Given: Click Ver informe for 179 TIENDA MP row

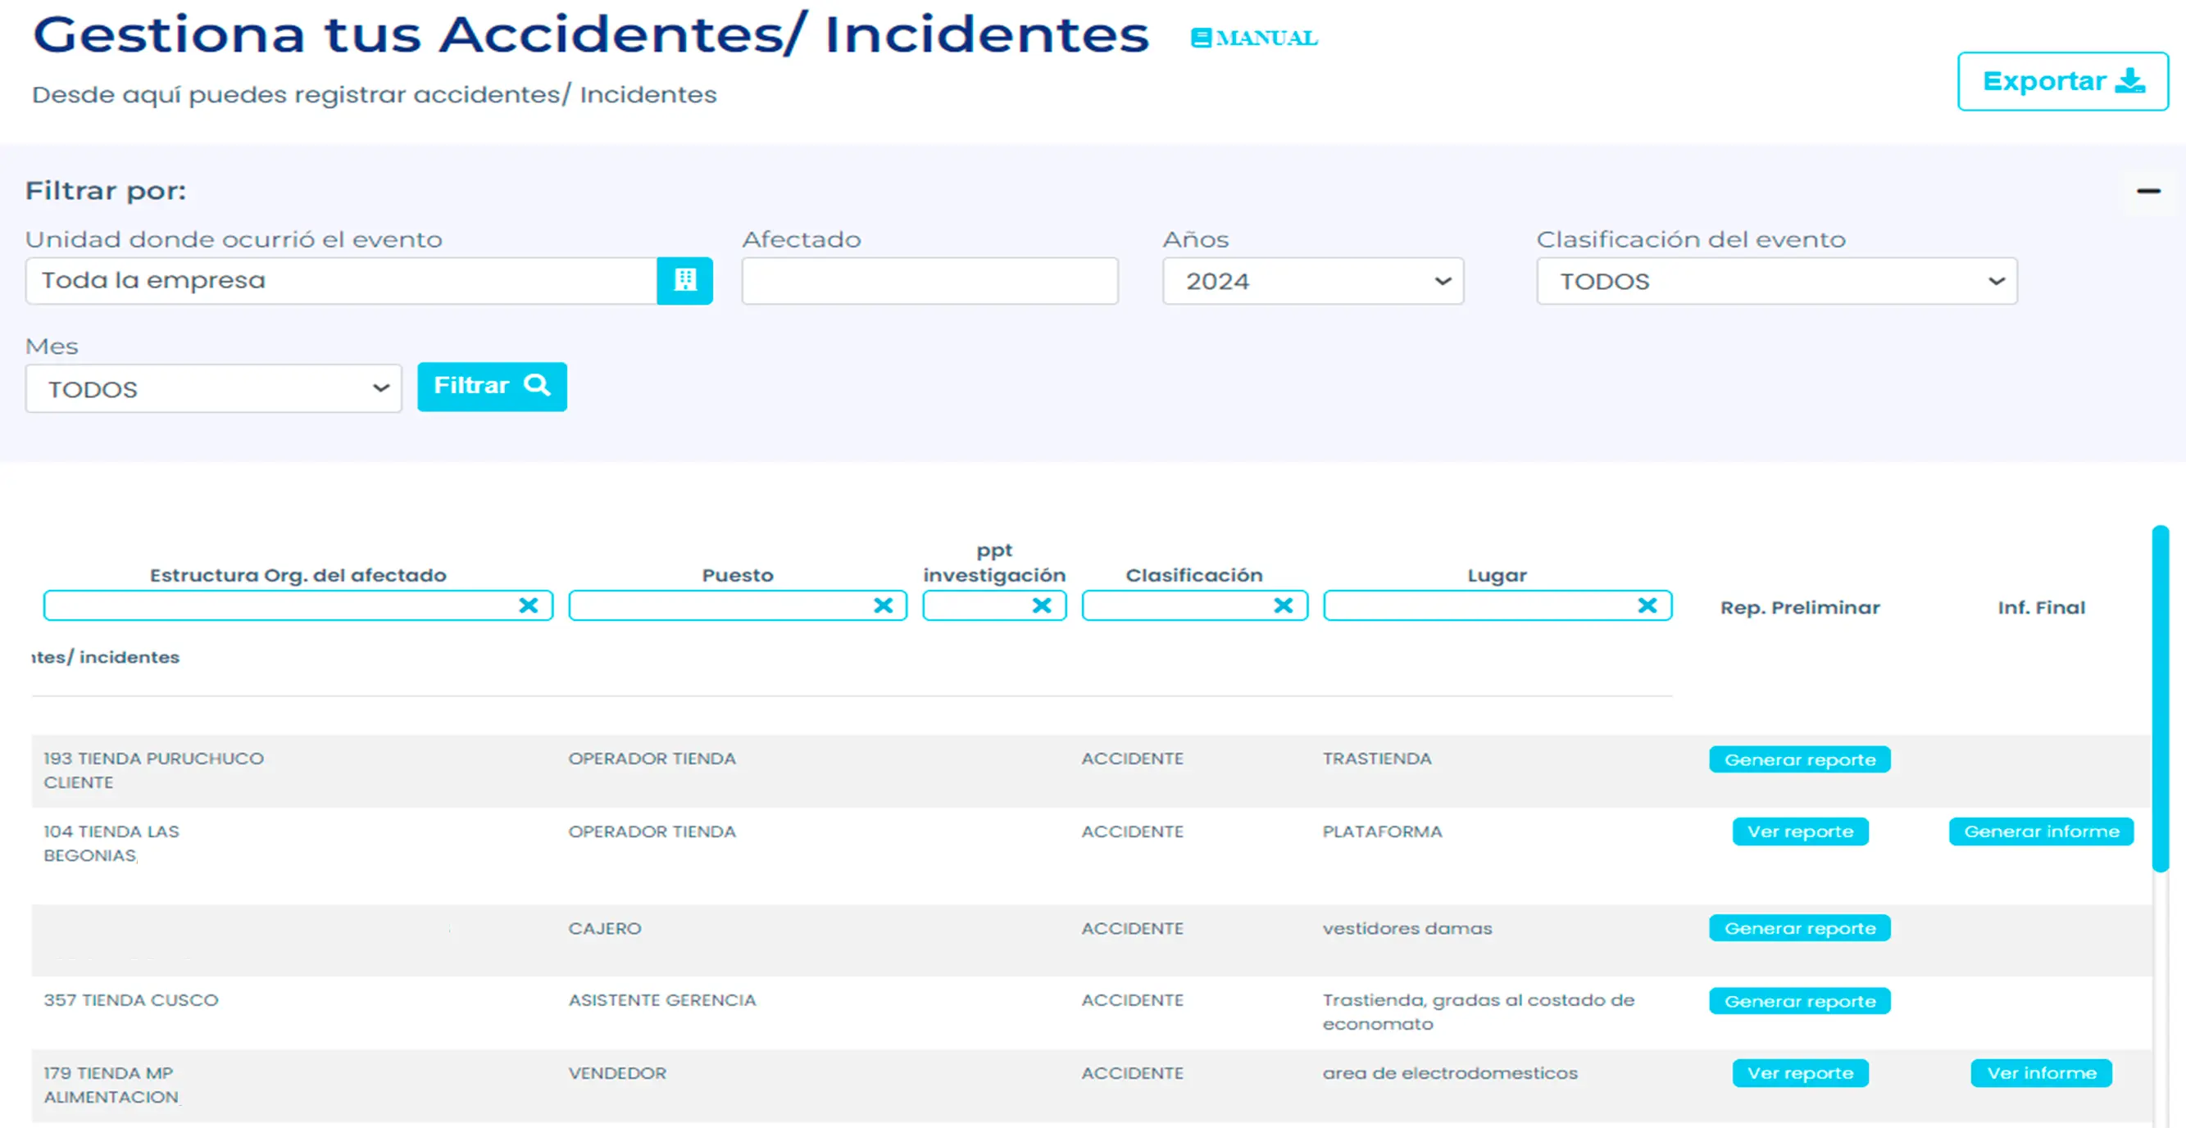Looking at the screenshot, I should coord(2041,1074).
